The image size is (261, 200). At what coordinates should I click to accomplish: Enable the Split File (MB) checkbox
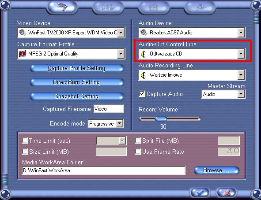pos(138,141)
